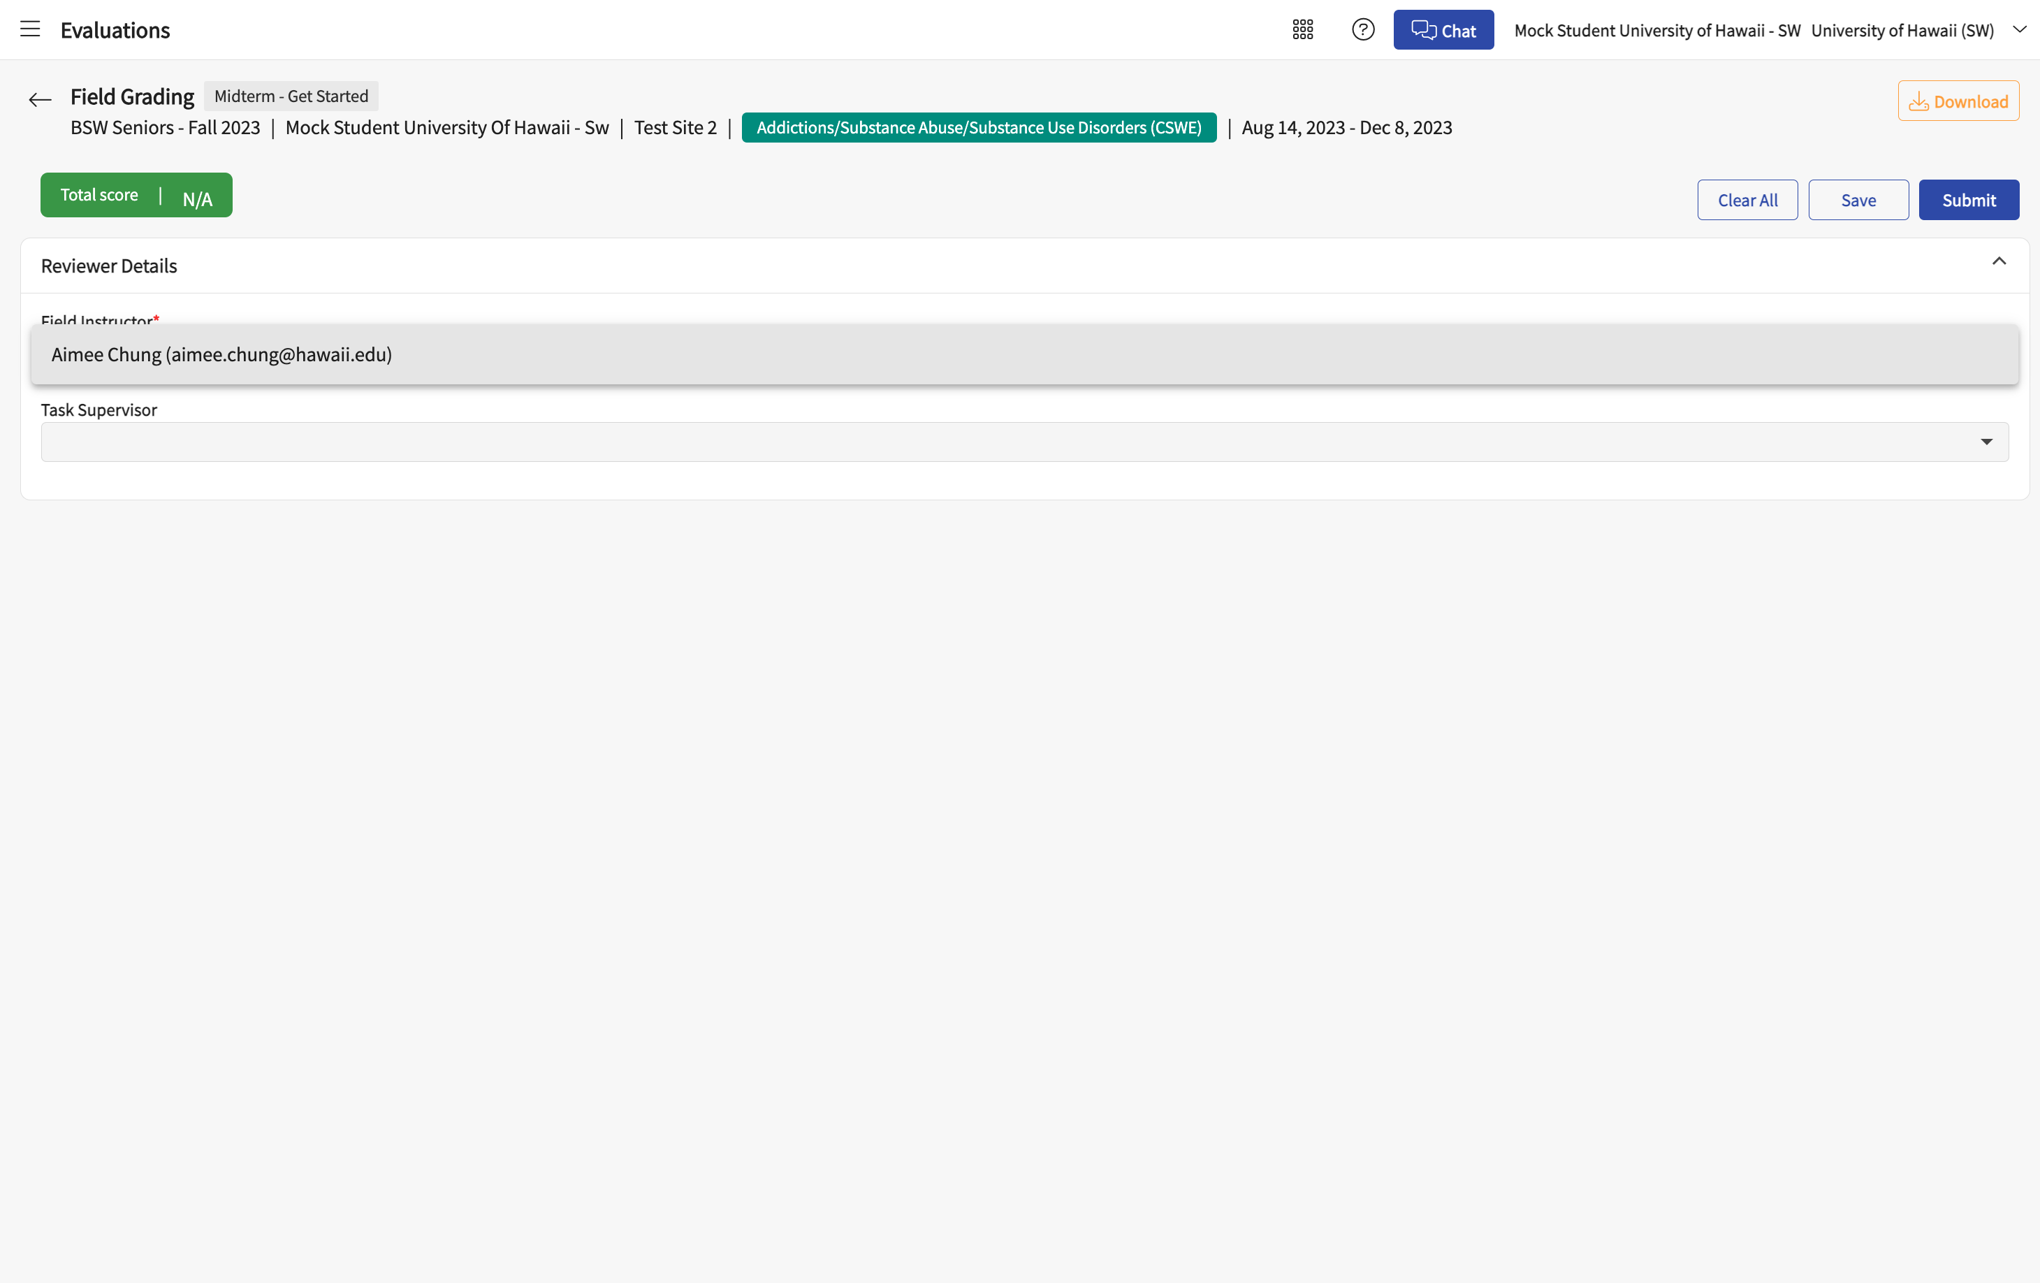Click the Test Site 2 text
The image size is (2040, 1283).
tap(675, 127)
